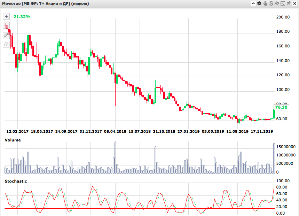Screen dimensions: 299x216
Task: Click the 21.32% change value
Action: point(22,17)
